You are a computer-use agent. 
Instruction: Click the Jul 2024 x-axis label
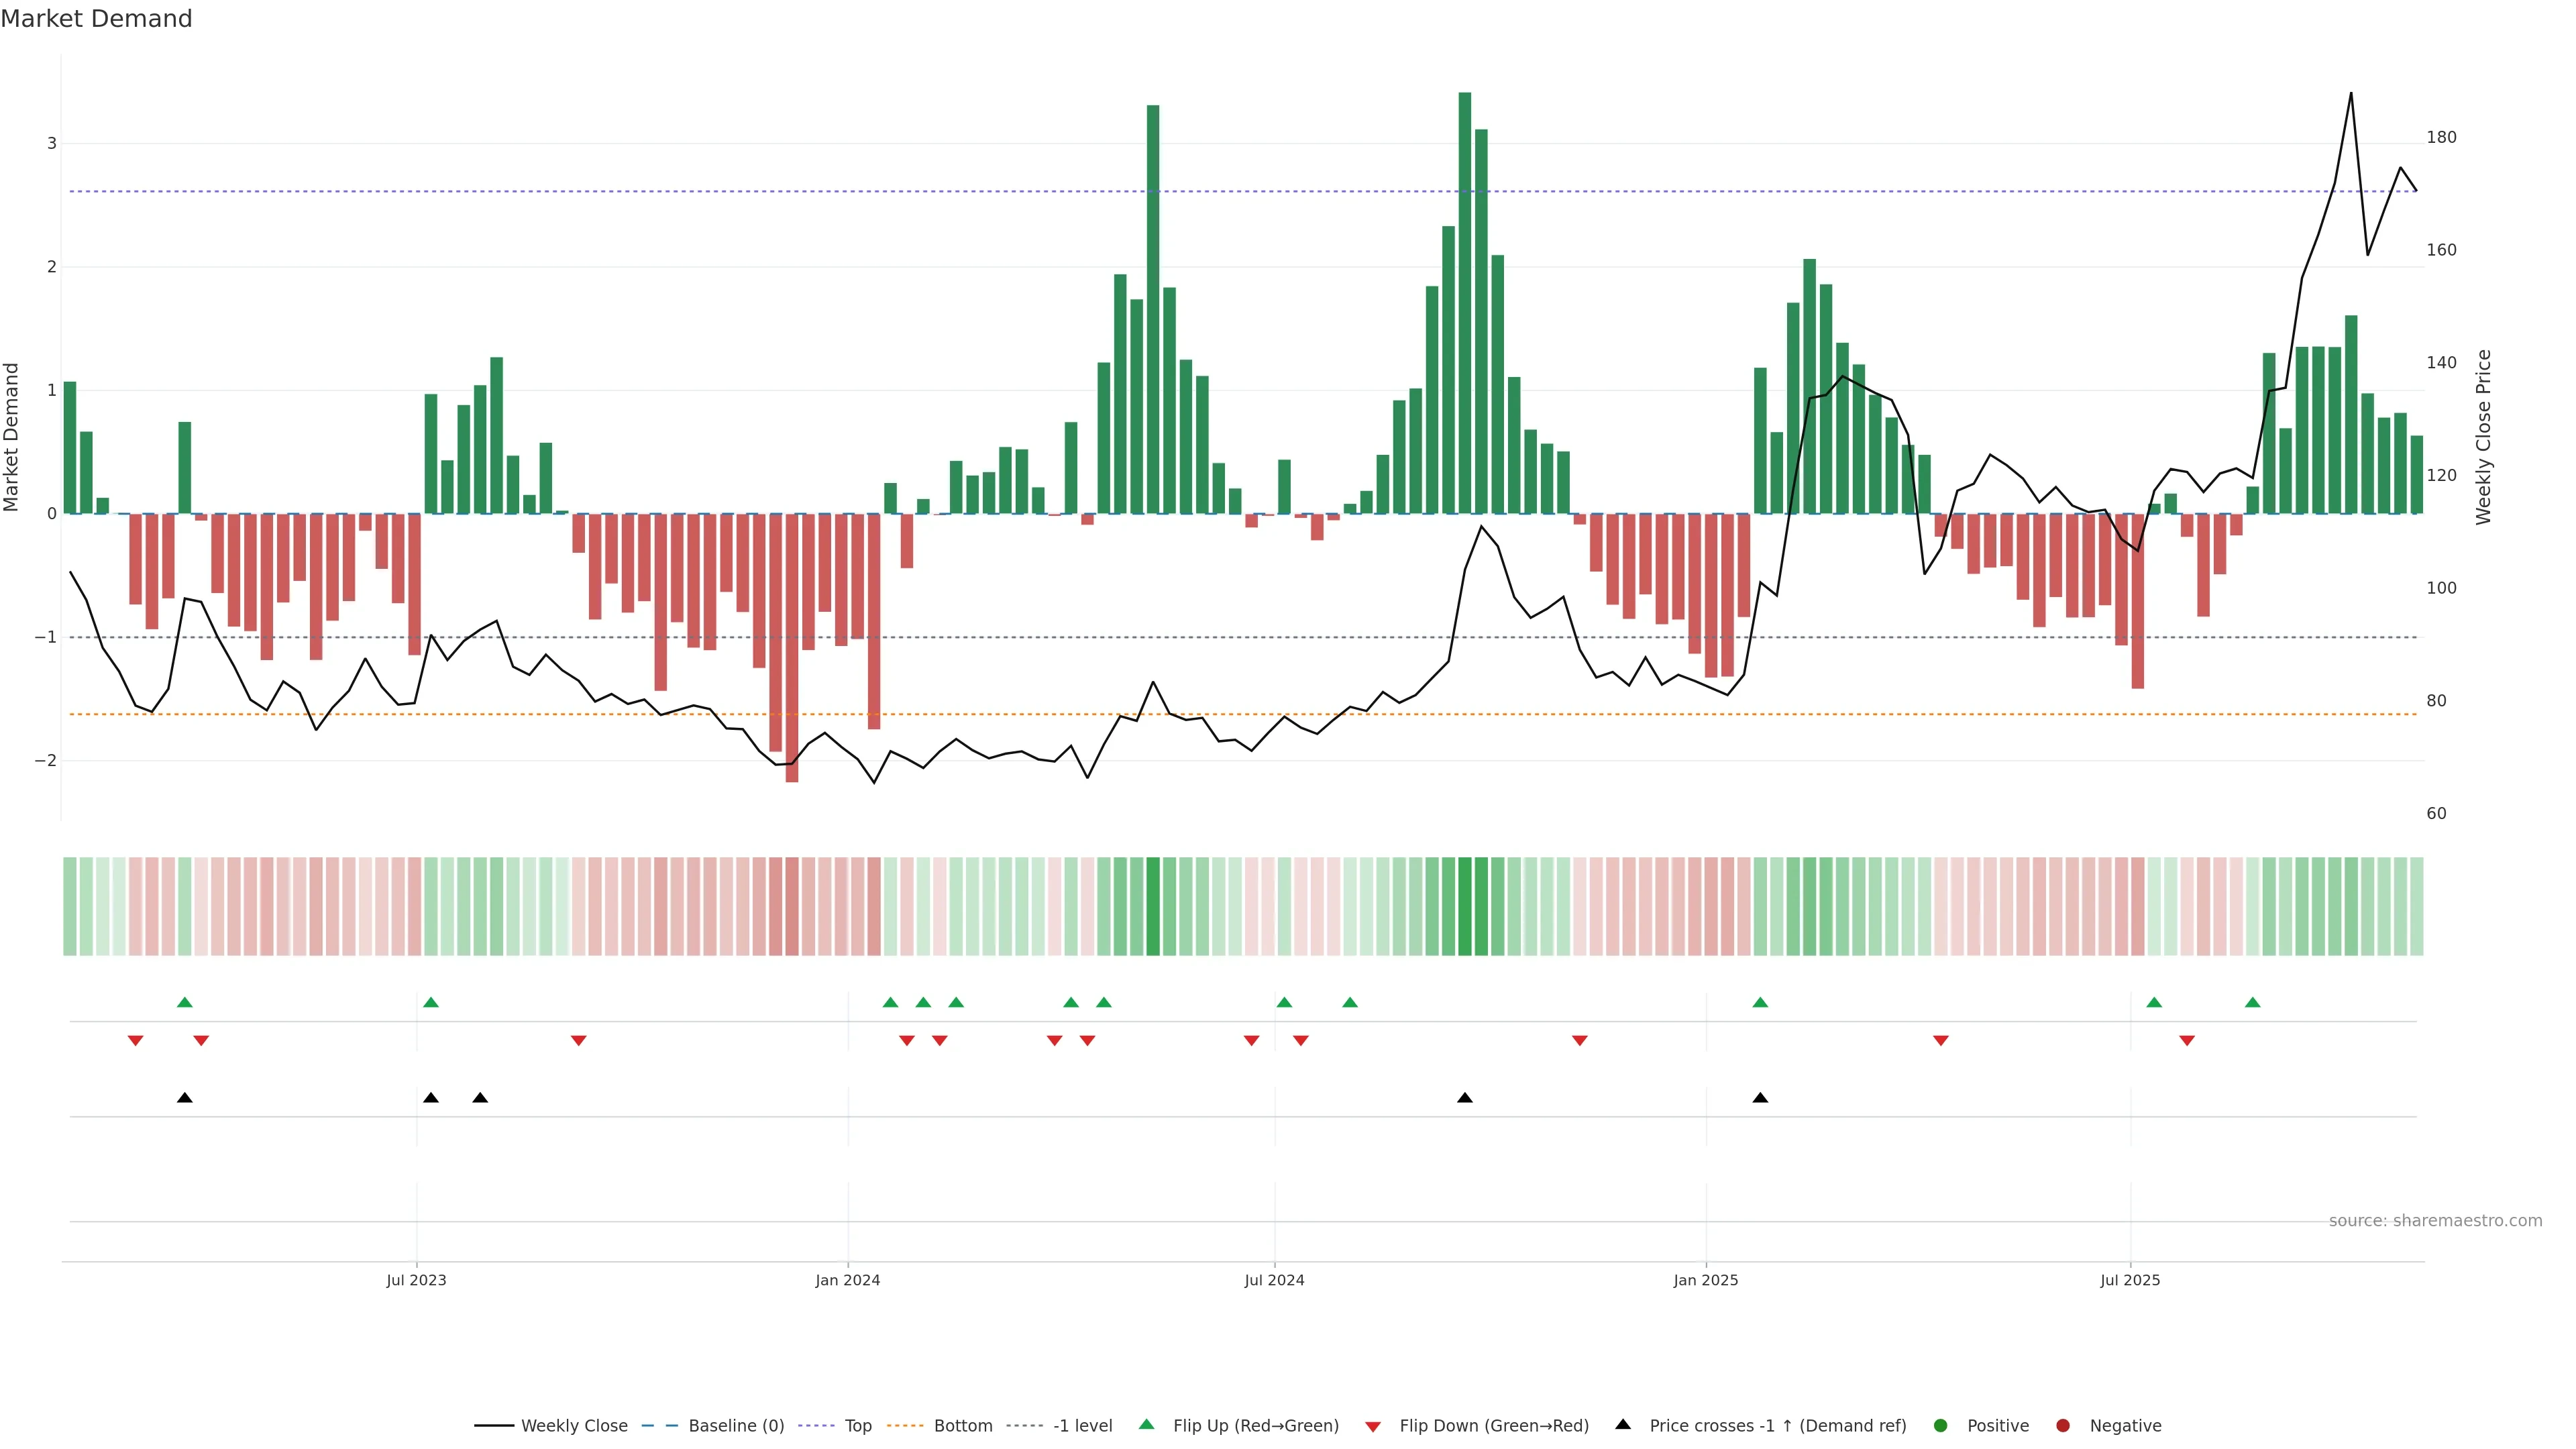[1274, 1280]
